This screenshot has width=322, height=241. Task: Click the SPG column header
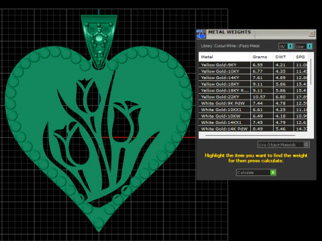point(301,57)
